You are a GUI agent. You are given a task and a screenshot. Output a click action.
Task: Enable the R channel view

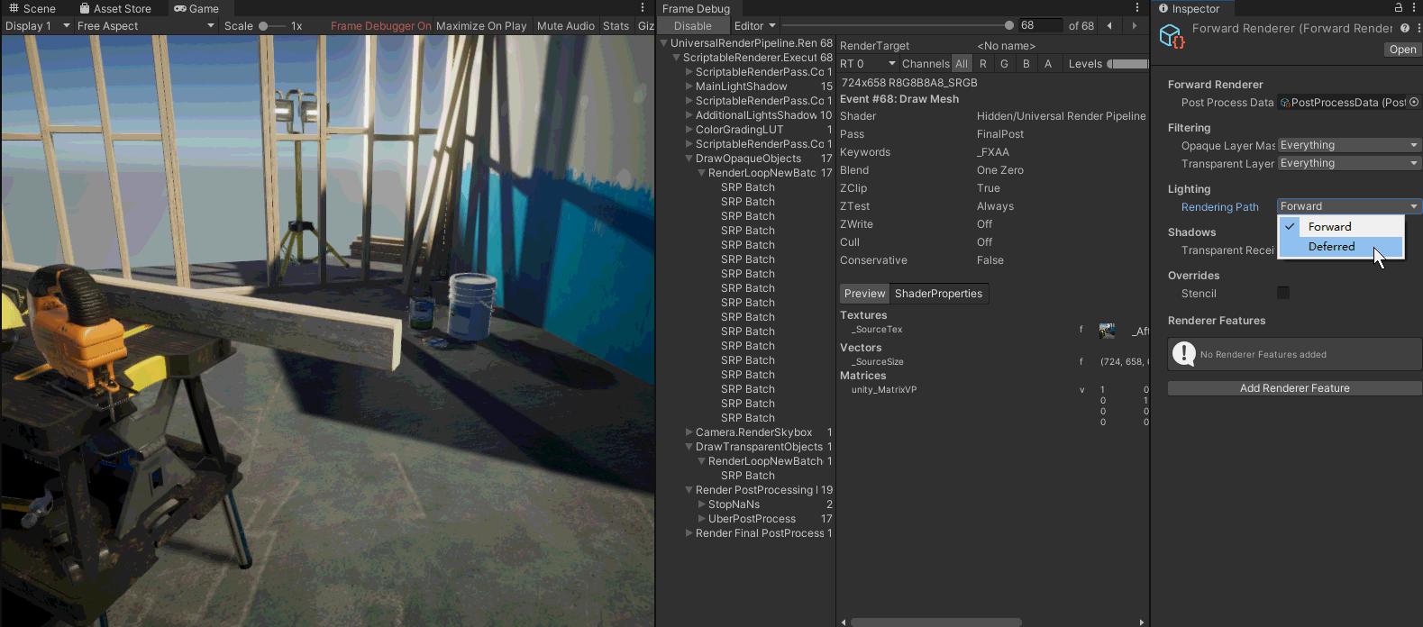coord(983,64)
